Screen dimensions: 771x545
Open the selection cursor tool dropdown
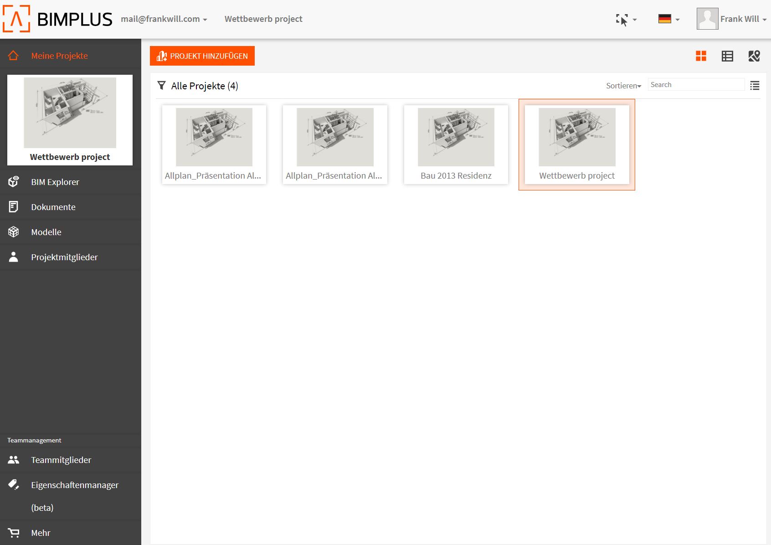[626, 20]
